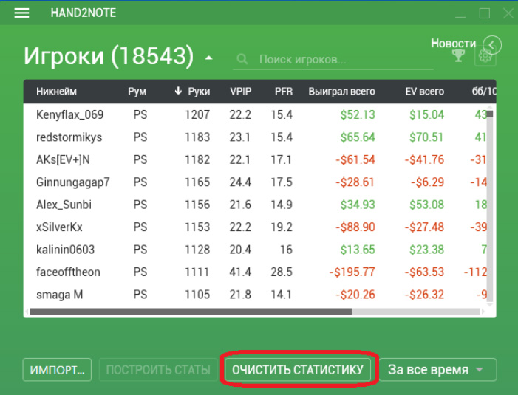The width and height of the screenshot is (518, 395).
Task: Click the -$63.53 EV value
Action: [x=424, y=272]
